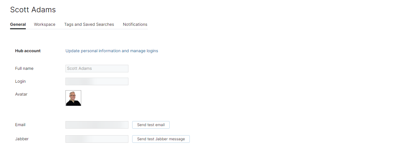Click the user avatar thumbnail
This screenshot has width=400, height=150.
pos(73,98)
